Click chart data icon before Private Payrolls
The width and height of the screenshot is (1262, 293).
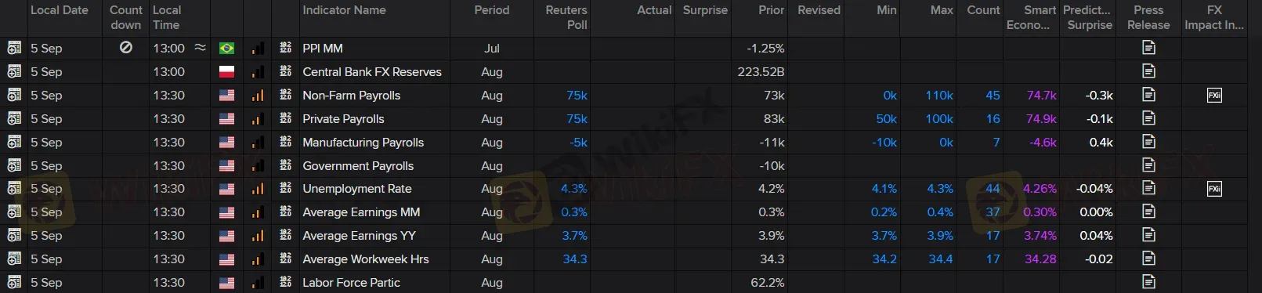coord(285,118)
